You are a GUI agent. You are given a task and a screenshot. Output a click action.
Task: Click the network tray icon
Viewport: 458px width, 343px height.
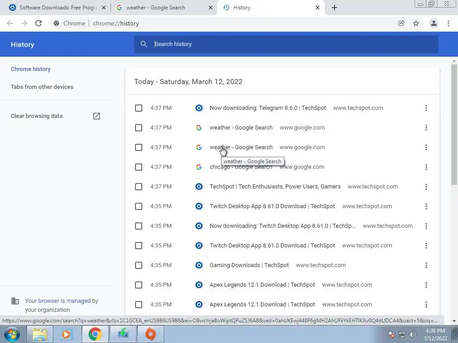click(x=402, y=335)
